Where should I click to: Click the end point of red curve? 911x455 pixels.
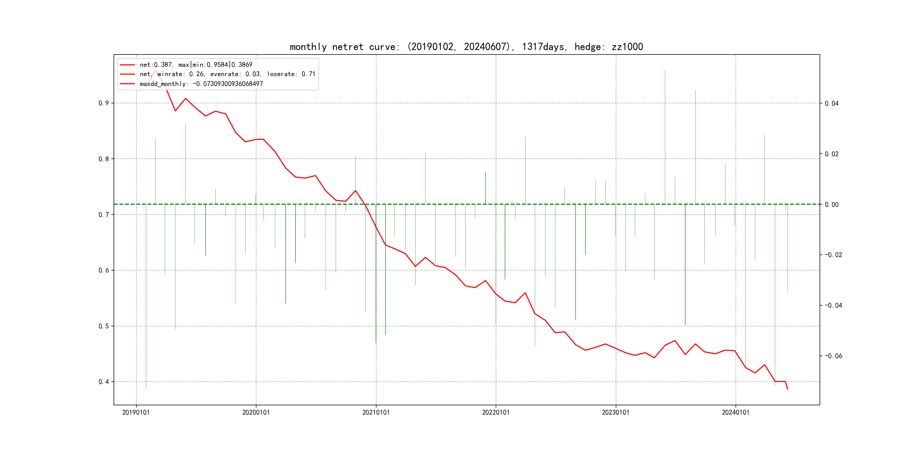pyautogui.click(x=788, y=389)
